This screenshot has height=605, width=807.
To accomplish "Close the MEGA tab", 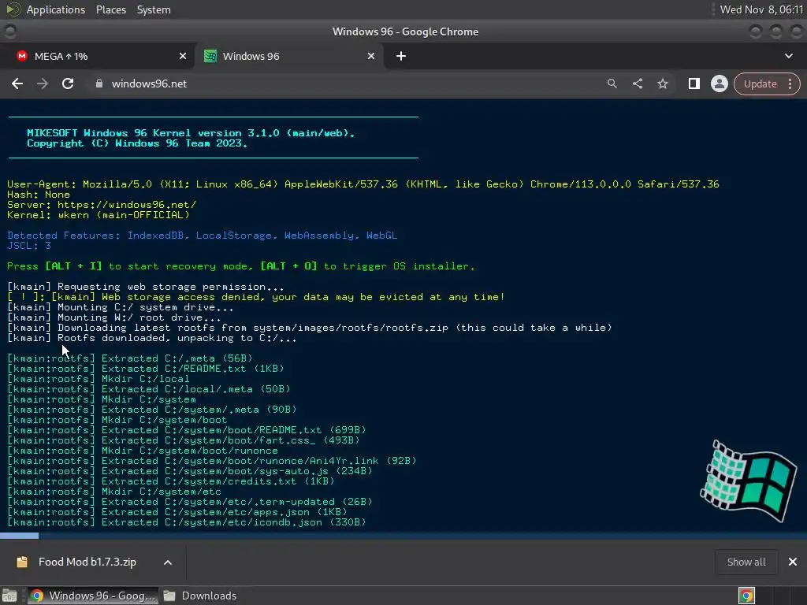I will (x=183, y=56).
